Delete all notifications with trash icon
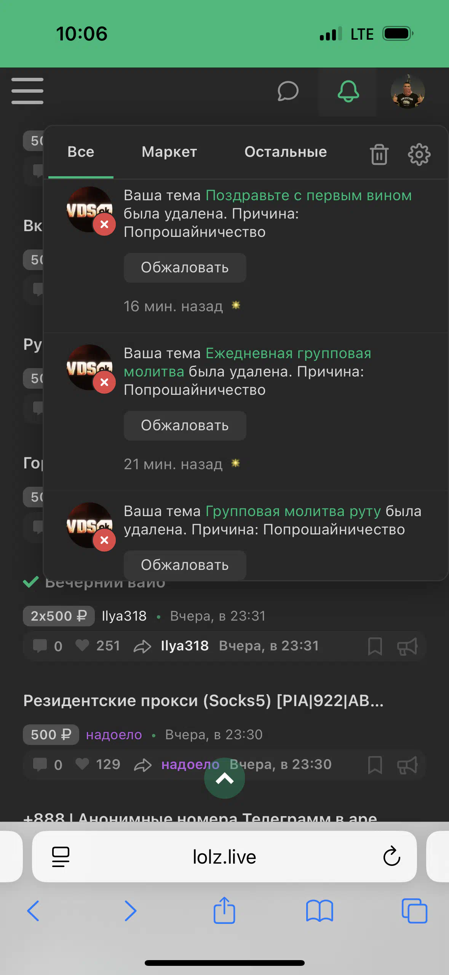This screenshot has height=975, width=449. tap(379, 154)
